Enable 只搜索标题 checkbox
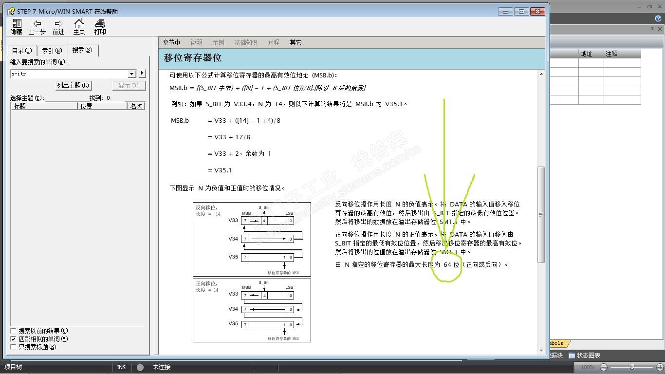This screenshot has height=374, width=665. (x=14, y=347)
